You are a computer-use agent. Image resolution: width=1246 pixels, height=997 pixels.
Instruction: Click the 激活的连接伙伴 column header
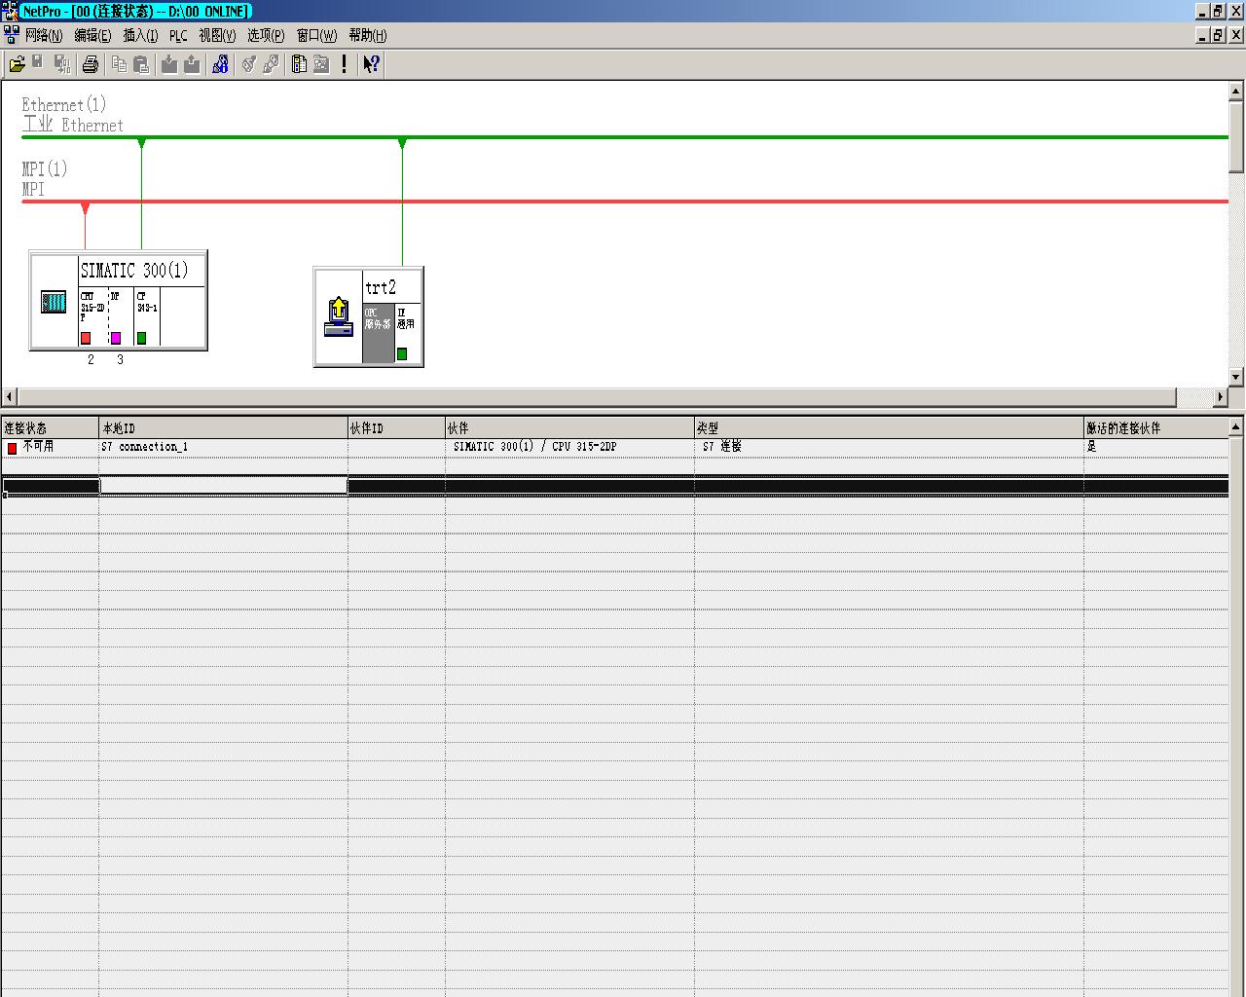(x=1156, y=428)
